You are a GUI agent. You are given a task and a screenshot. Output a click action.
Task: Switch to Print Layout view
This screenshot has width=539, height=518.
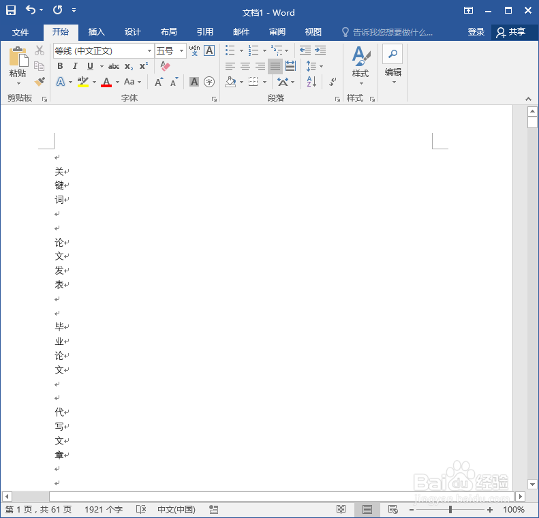367,509
